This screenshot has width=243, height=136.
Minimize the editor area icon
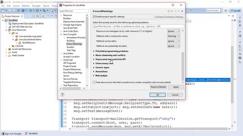coord(229,16)
